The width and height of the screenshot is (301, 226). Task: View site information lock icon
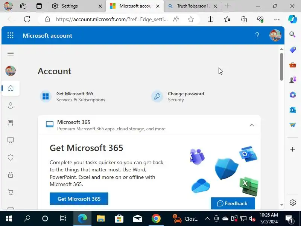(x=47, y=19)
